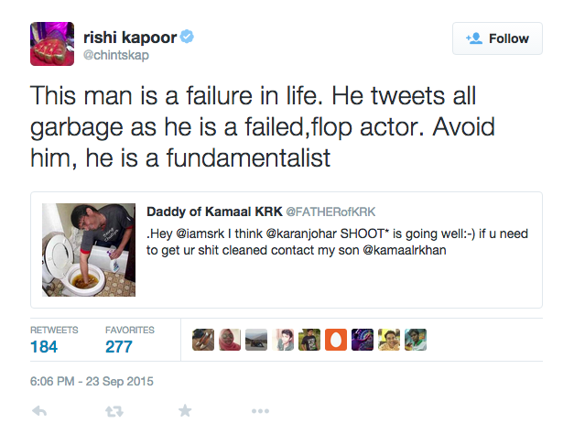This screenshot has height=445, width=574.
Task: Click the second avatar in favoriters row
Action: (230, 340)
